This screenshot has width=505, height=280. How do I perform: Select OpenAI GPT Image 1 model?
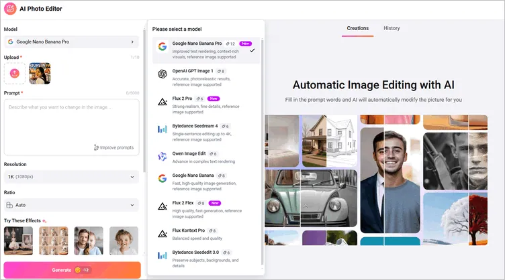[x=206, y=78]
